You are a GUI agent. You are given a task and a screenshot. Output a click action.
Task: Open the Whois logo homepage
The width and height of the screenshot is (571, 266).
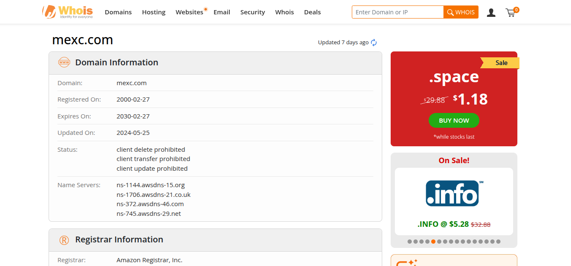click(68, 12)
